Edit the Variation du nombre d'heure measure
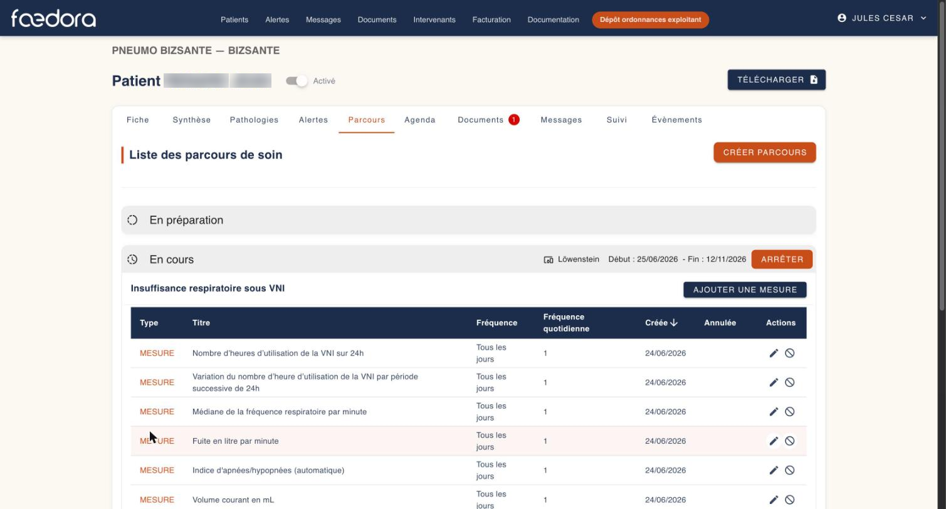Image resolution: width=946 pixels, height=509 pixels. pyautogui.click(x=774, y=382)
